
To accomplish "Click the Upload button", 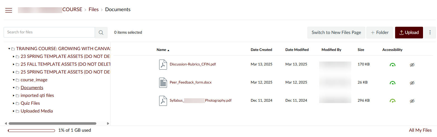I will [409, 33].
